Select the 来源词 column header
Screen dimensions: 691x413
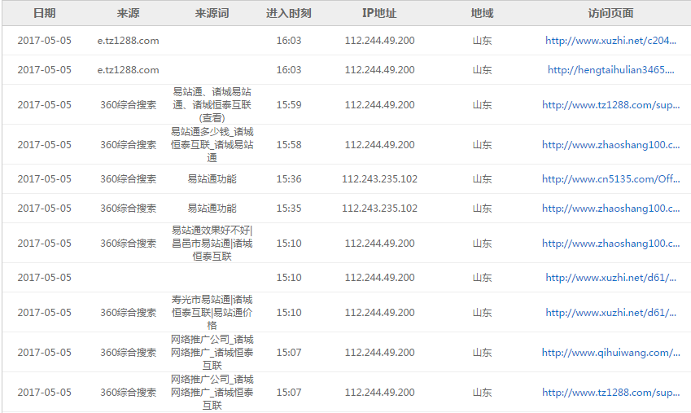coord(212,14)
